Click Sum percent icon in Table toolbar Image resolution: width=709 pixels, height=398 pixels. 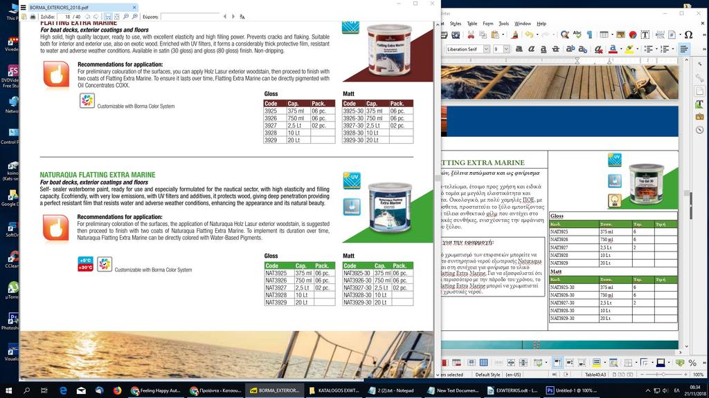point(692,363)
